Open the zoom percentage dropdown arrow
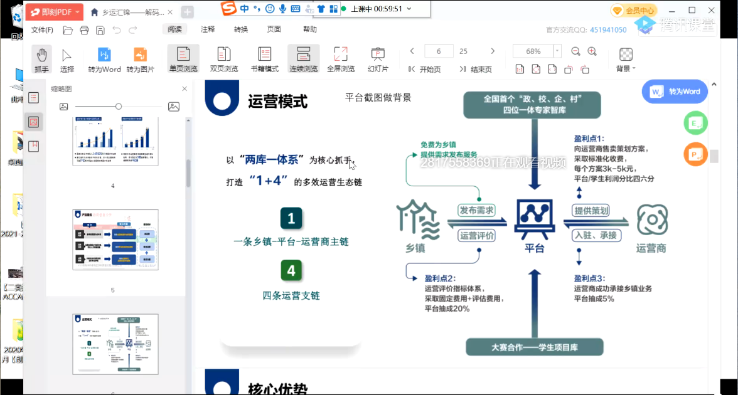 point(557,51)
